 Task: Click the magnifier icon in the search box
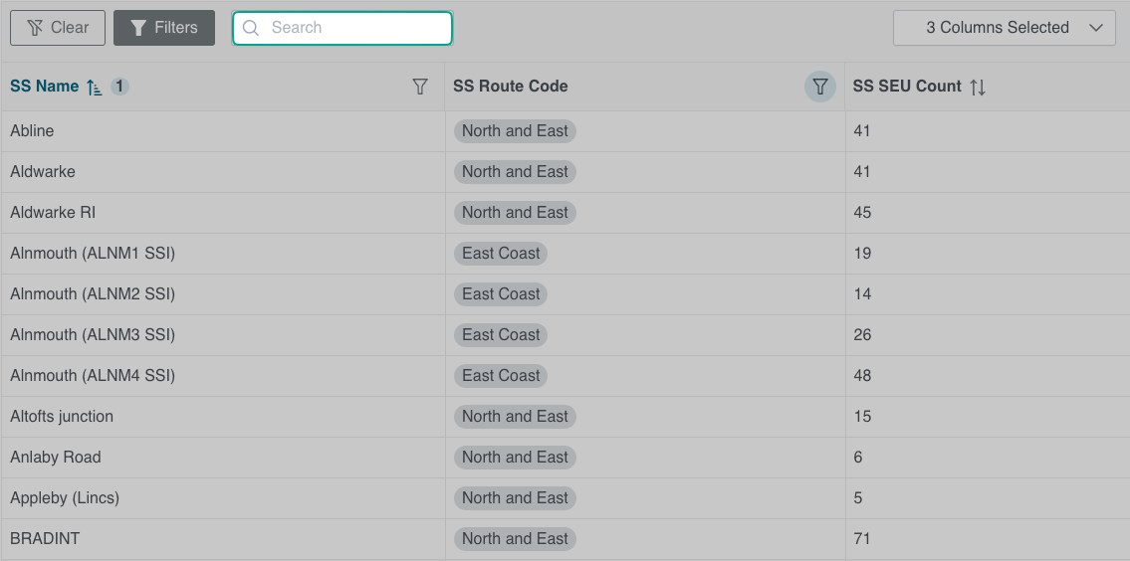point(251,28)
